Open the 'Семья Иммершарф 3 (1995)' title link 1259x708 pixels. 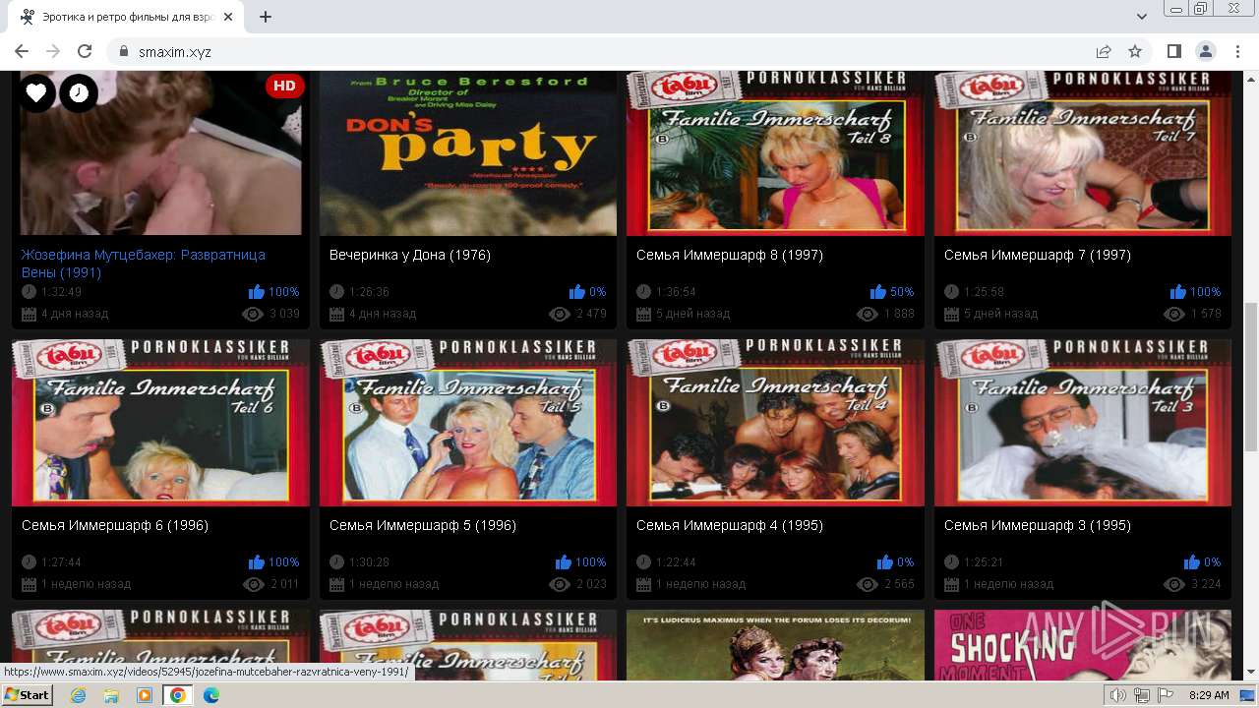point(1038,525)
